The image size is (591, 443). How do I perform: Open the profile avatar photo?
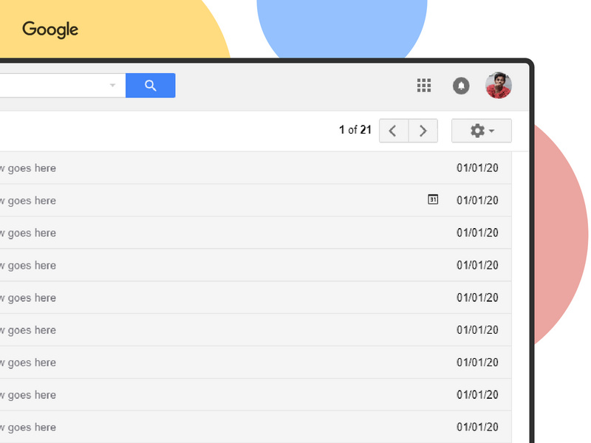point(498,86)
